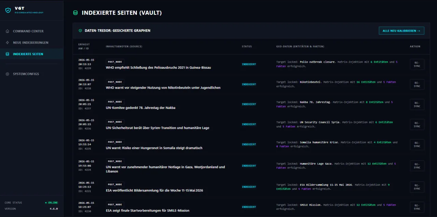Click the Erfasst am / ID column header
Image resolution: width=437 pixels, height=217 pixels.
click(x=84, y=46)
